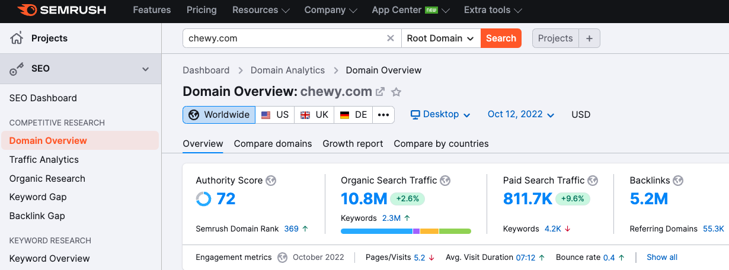This screenshot has height=270, width=729.
Task: Select the UK flag database
Action: (x=315, y=115)
